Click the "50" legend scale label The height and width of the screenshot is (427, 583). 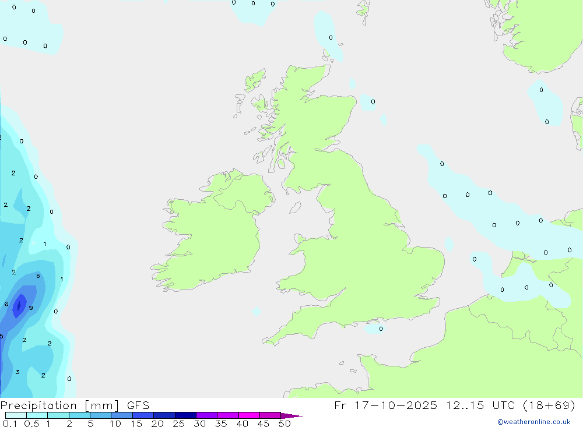(285, 424)
